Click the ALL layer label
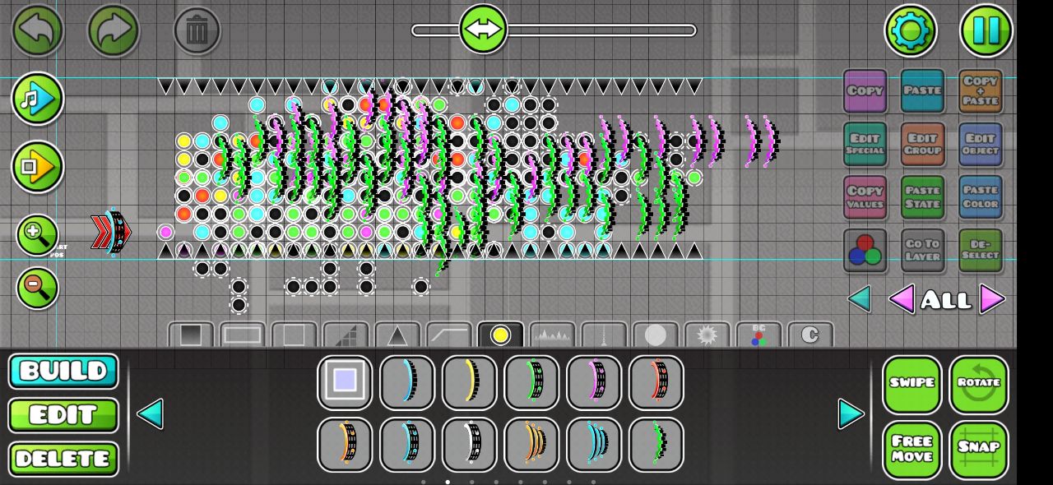Viewport: 1053px width, 485px height. pyautogui.click(x=946, y=300)
